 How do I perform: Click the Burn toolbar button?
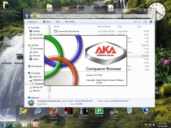[x=58, y=22]
